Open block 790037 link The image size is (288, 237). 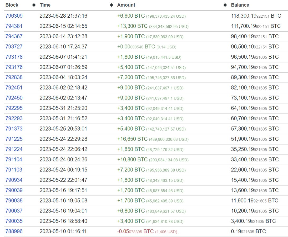(14, 211)
